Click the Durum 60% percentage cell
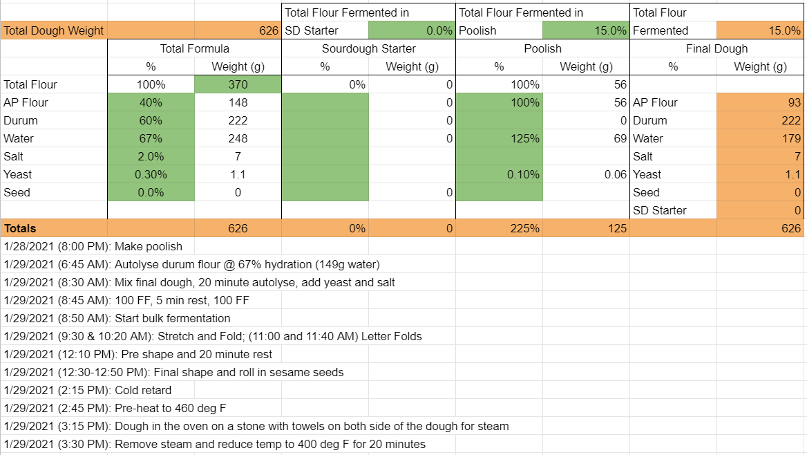 (x=151, y=120)
